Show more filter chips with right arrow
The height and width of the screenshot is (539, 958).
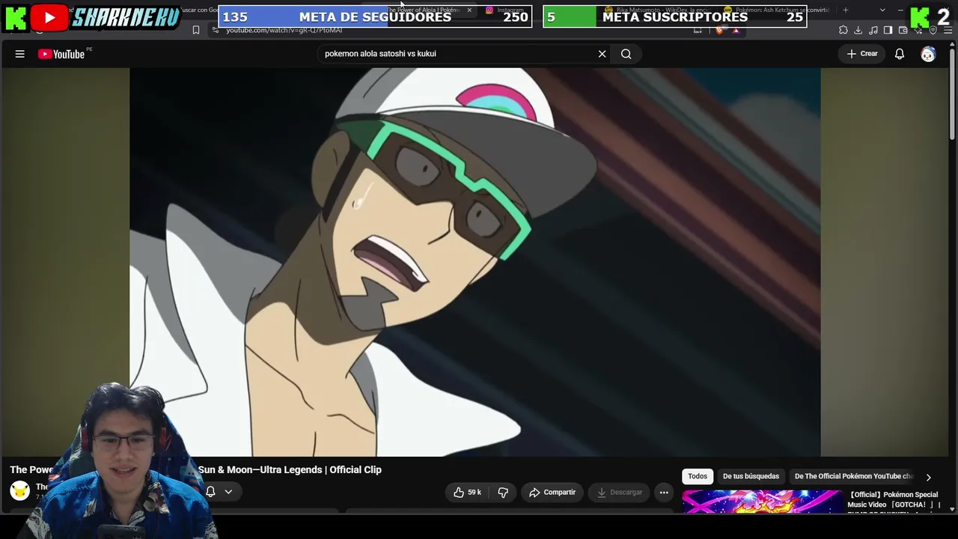click(x=928, y=477)
